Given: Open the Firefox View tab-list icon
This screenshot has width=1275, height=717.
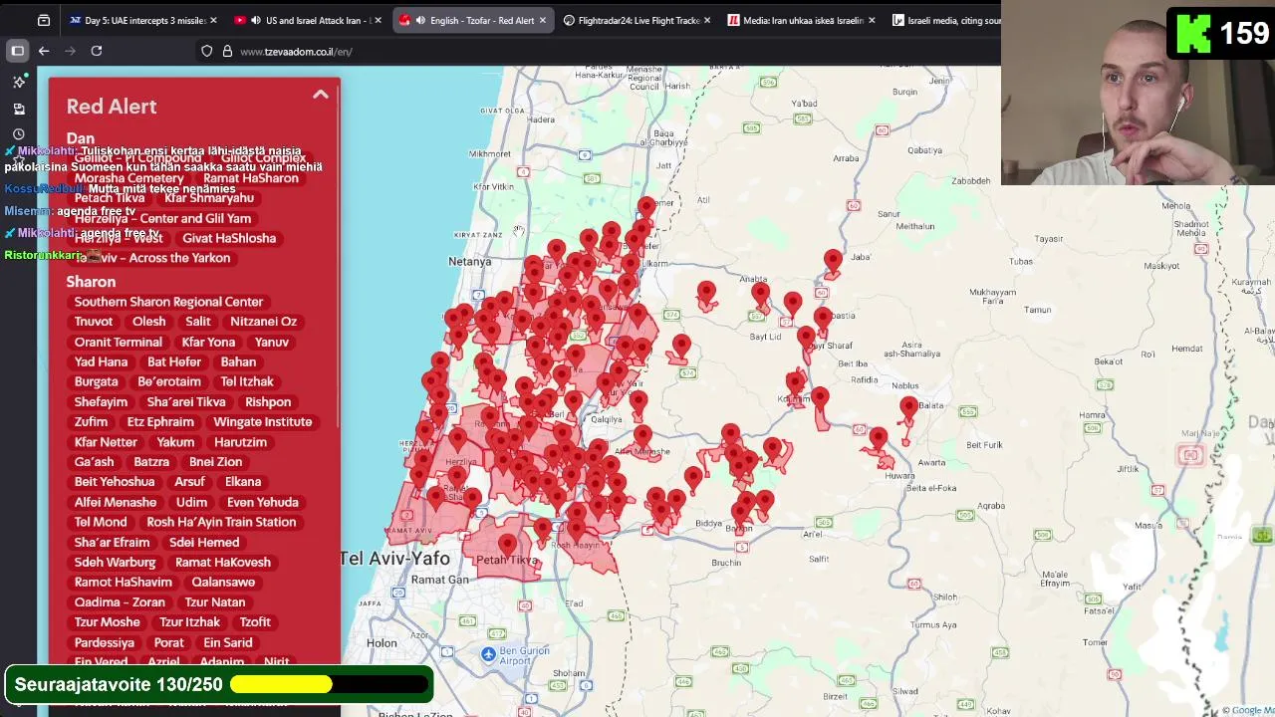Looking at the screenshot, I should pyautogui.click(x=44, y=20).
